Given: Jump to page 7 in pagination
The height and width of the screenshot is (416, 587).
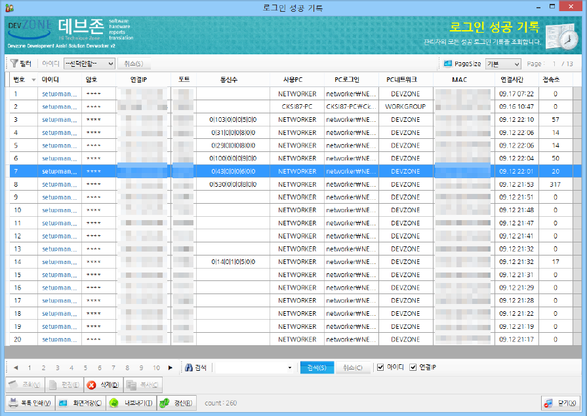Looking at the screenshot, I should coord(113,368).
